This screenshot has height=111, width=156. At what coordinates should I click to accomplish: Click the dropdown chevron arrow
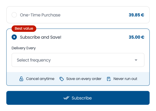click(x=136, y=60)
